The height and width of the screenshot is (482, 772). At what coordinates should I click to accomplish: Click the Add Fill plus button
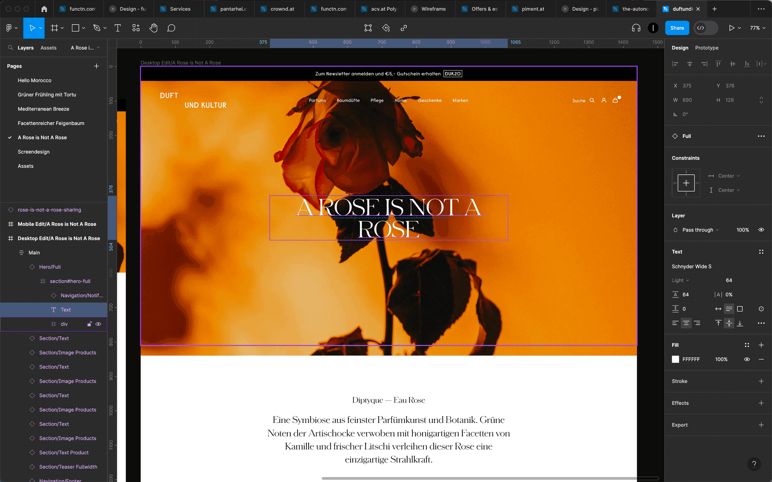761,345
